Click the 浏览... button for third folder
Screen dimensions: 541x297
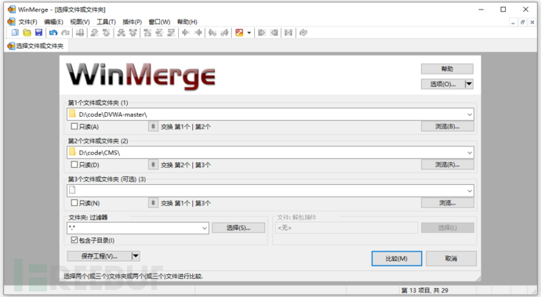click(x=447, y=203)
